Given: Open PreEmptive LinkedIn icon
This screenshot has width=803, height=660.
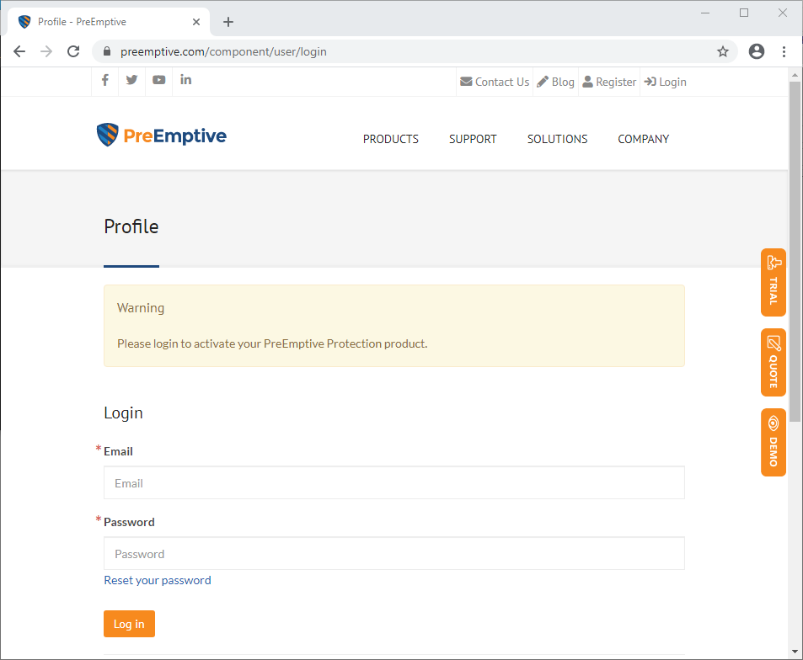Looking at the screenshot, I should coord(185,80).
